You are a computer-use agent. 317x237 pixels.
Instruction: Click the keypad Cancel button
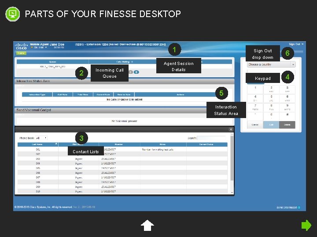255,125
